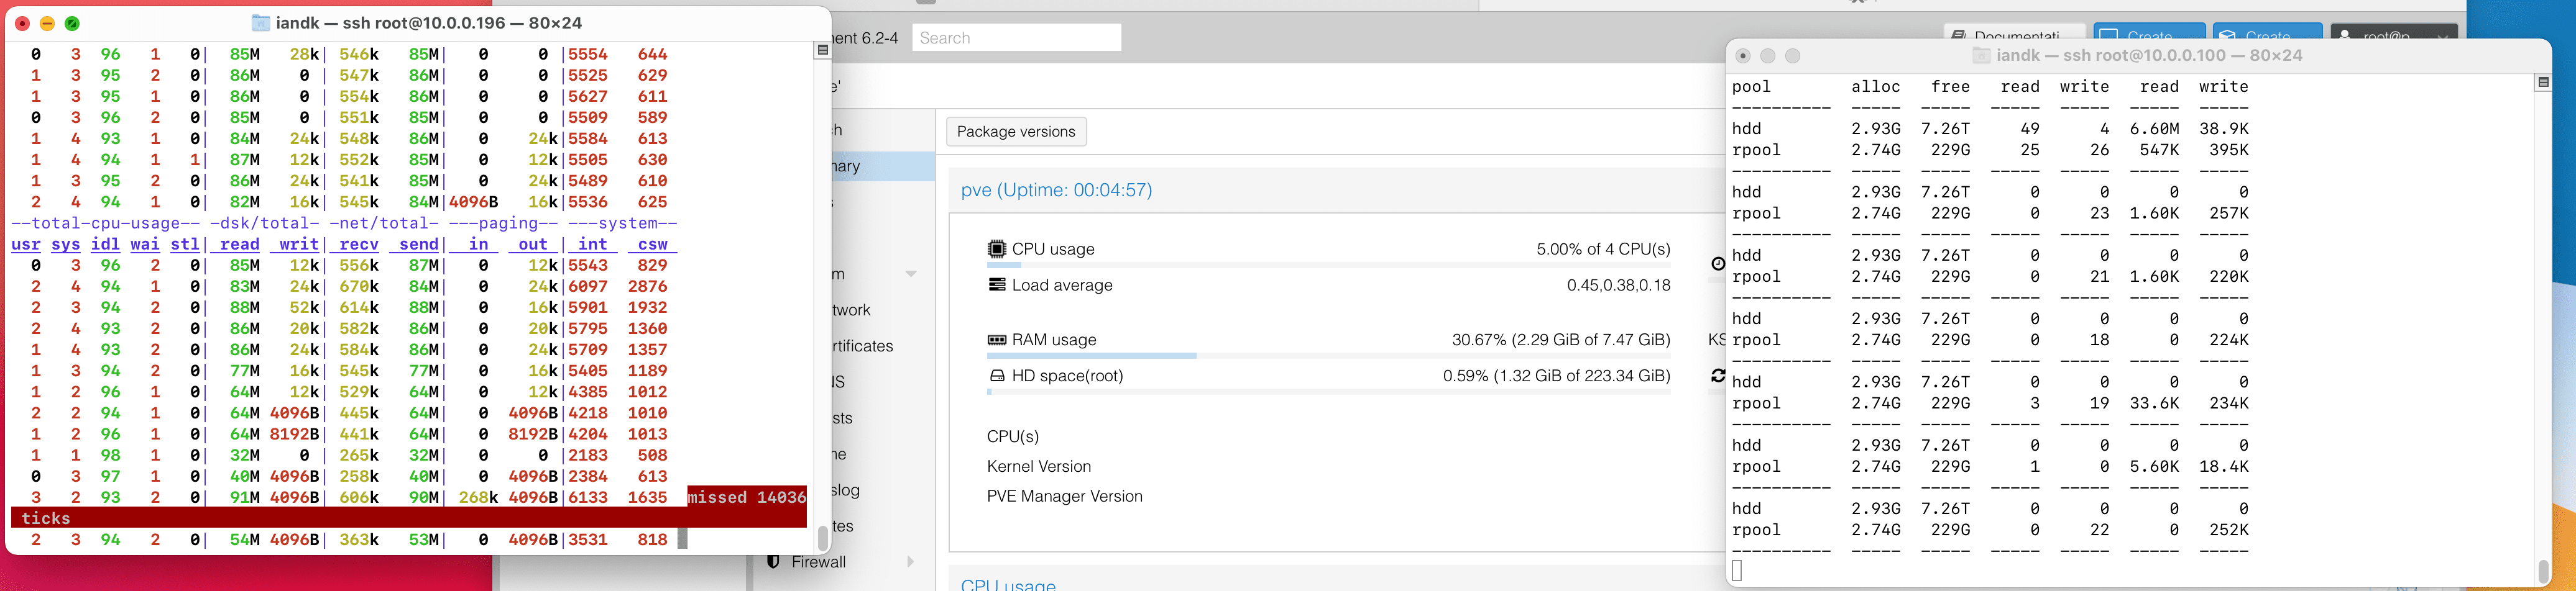This screenshot has height=591, width=2576.
Task: Click the HD space(root) progress bar
Action: pyautogui.click(x=1328, y=392)
